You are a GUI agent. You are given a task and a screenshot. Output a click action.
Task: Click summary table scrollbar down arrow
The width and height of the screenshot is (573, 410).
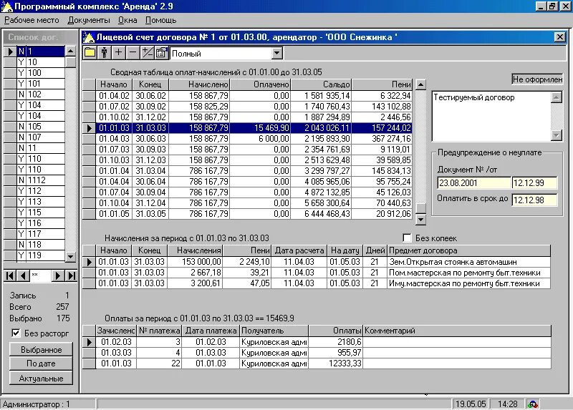click(421, 220)
